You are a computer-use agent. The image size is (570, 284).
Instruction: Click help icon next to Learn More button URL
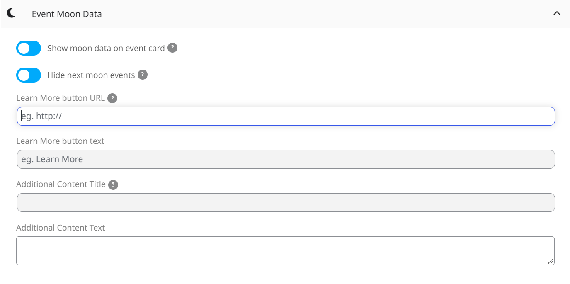tap(112, 98)
